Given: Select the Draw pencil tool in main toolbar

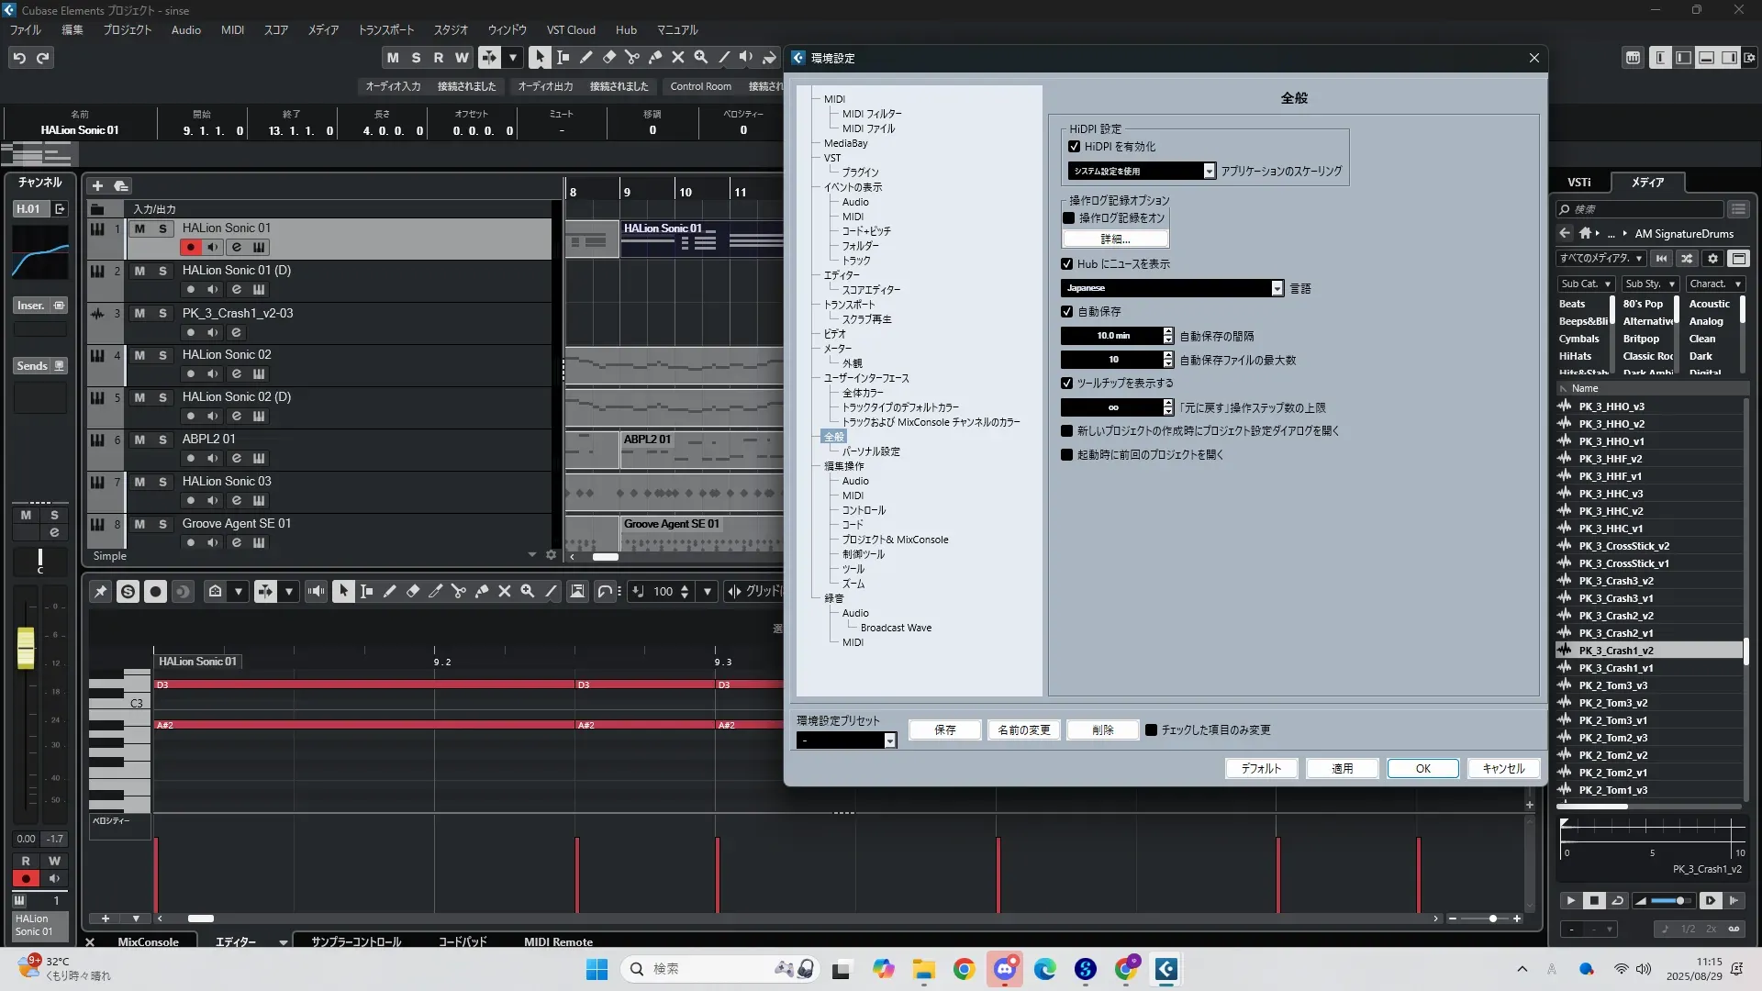Looking at the screenshot, I should pyautogui.click(x=586, y=57).
